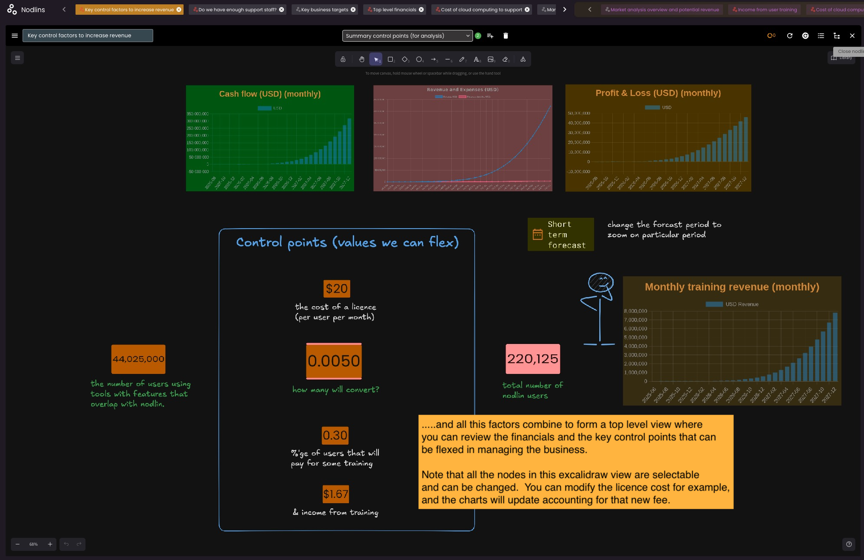Switch to the Key business targets tab
Image resolution: width=864 pixels, height=560 pixels.
(x=324, y=10)
